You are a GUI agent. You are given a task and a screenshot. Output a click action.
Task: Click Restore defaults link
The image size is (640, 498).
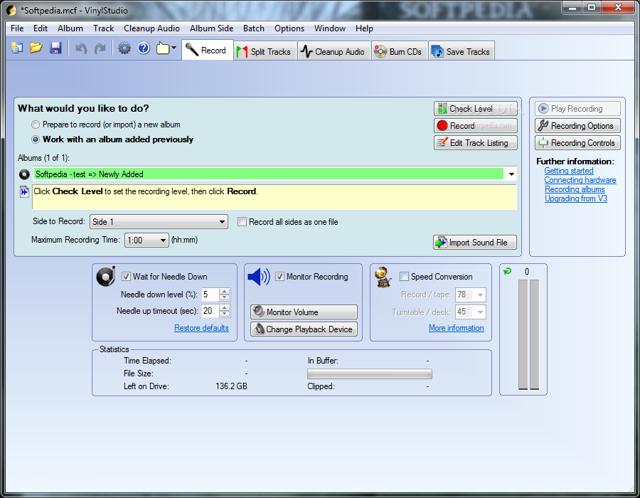[x=201, y=328]
